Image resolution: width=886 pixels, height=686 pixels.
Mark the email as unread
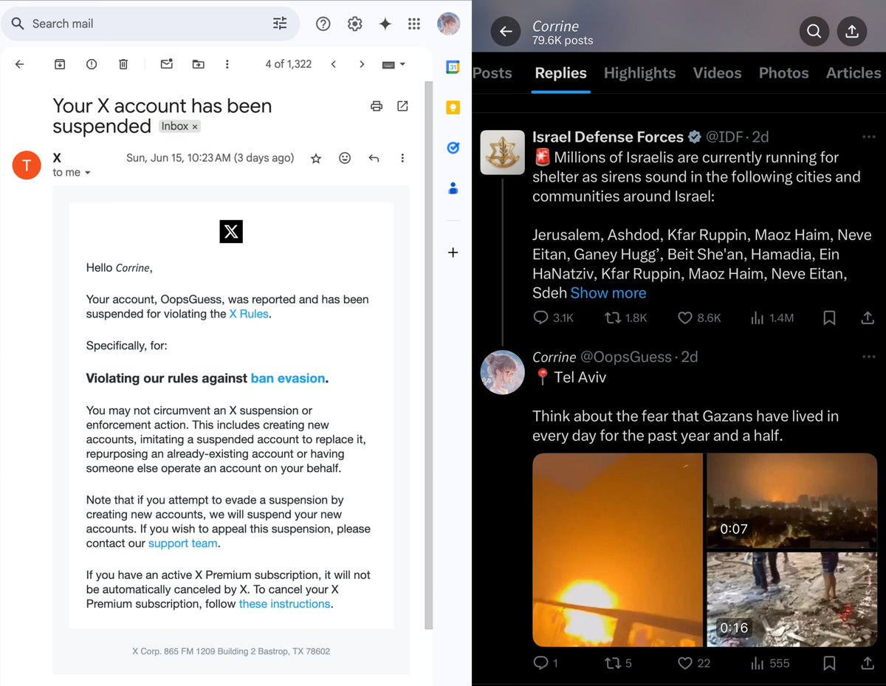pos(167,64)
